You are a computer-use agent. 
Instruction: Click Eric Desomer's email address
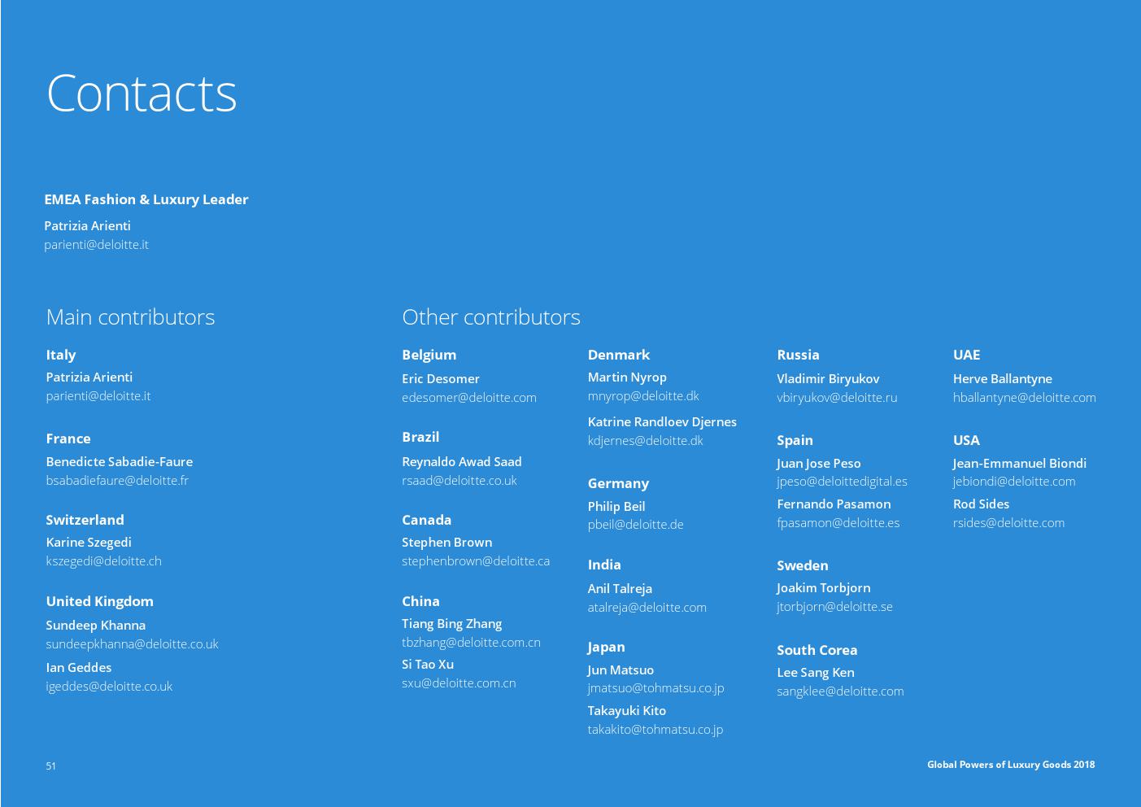[468, 398]
